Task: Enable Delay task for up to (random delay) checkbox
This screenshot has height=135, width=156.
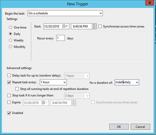Action: click(x=9, y=75)
